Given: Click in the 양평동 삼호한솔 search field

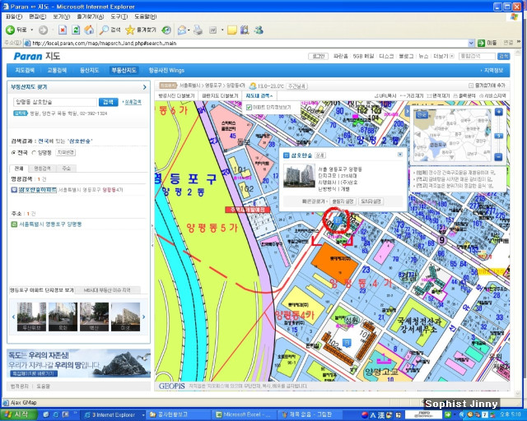Looking at the screenshot, I should 55,102.
